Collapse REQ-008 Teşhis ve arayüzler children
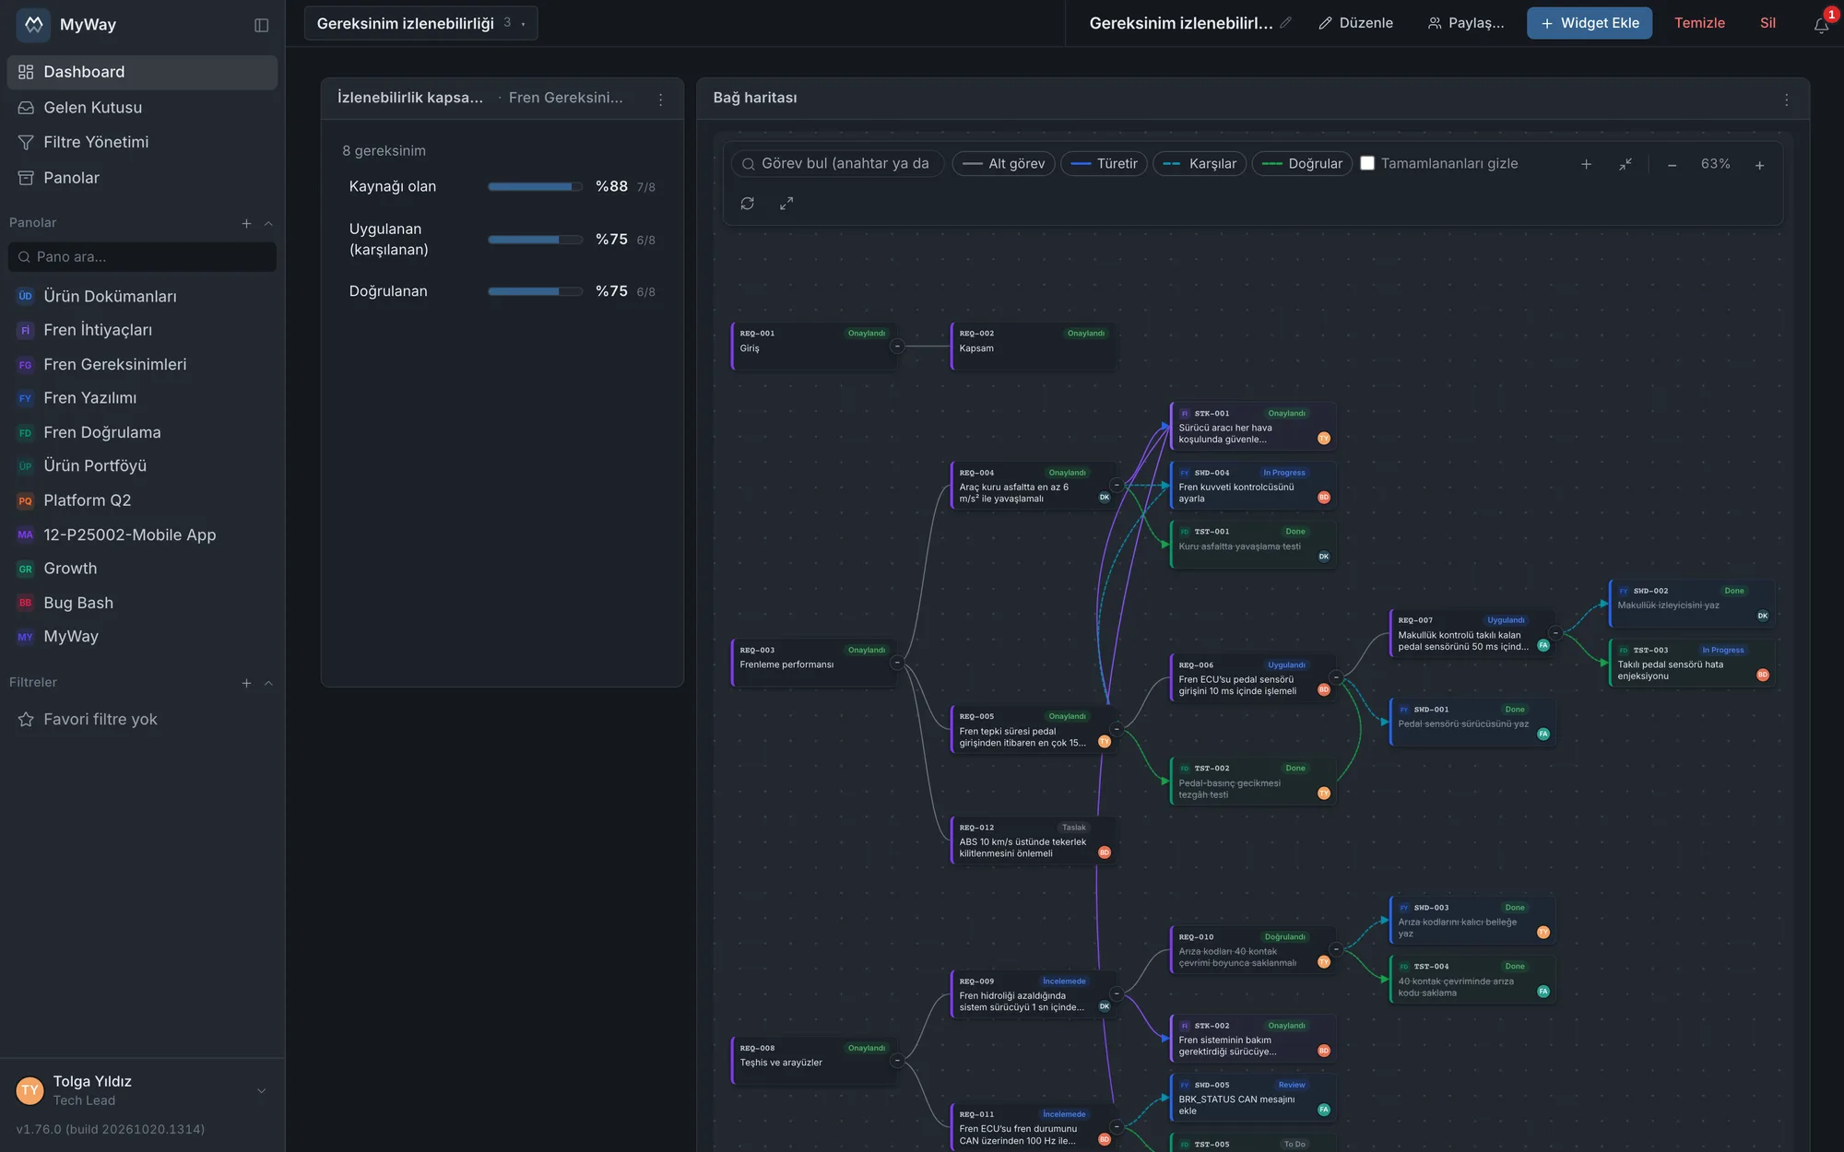Viewport: 1844px width, 1152px height. (896, 1061)
